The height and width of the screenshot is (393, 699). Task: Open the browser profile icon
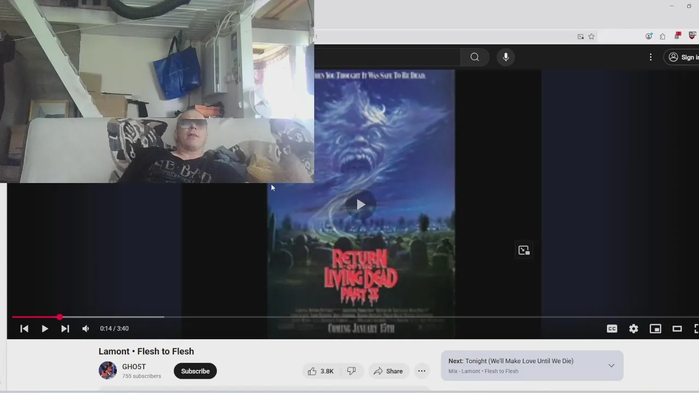coord(649,37)
